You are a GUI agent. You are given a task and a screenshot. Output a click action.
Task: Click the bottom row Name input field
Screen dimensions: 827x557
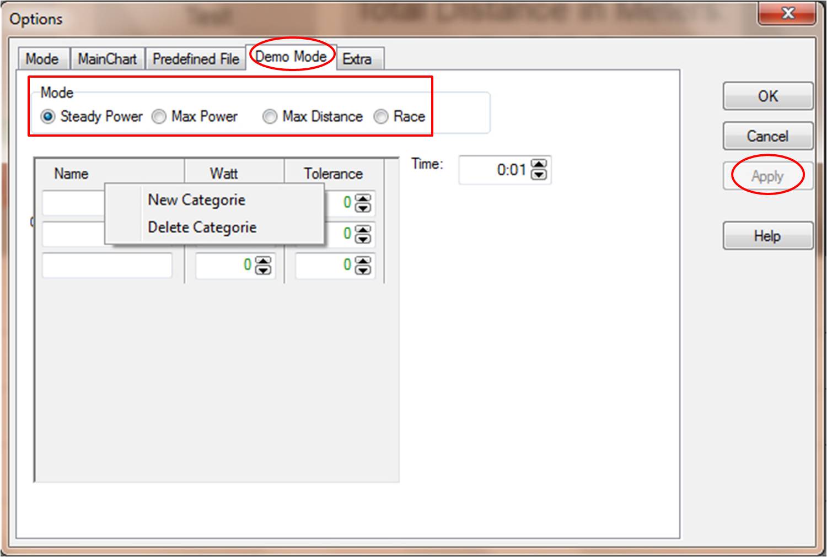coord(108,266)
